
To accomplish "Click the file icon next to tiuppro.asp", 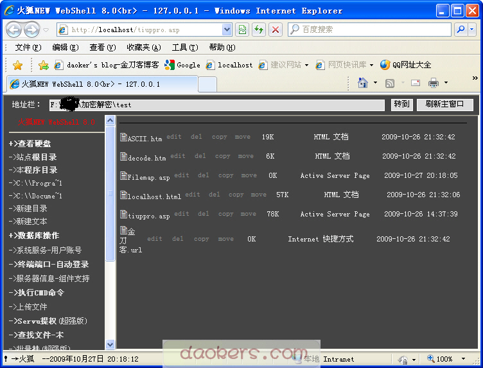I will point(123,215).
